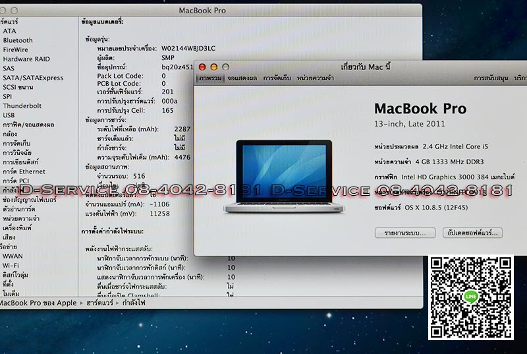
Task: Click gray zoom button of About This Mac
Action: pos(225,67)
